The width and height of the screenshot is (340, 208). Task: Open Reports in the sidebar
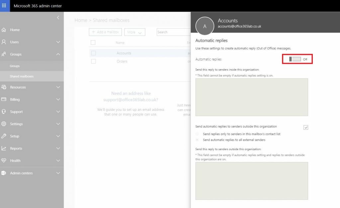(x=16, y=148)
